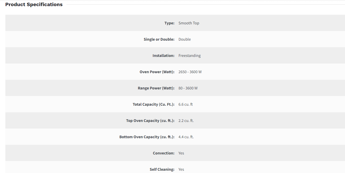
Task: Select the "Freestanding" installation value
Action: [190, 56]
